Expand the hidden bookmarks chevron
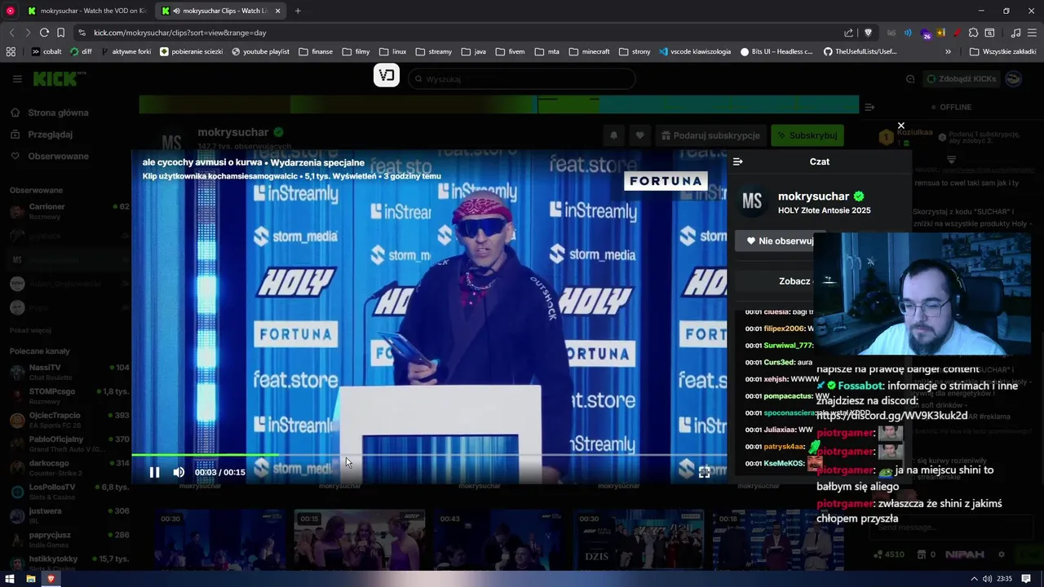 click(x=948, y=51)
